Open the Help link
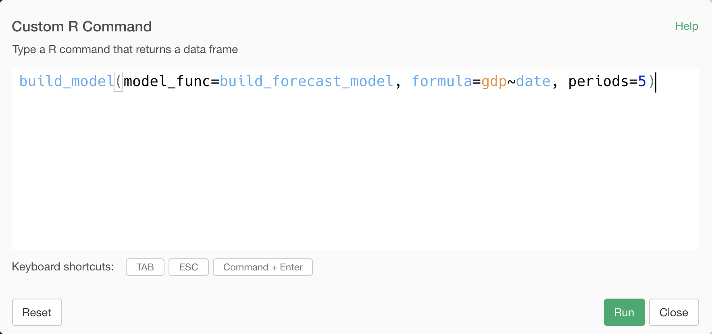Viewport: 712px width, 334px height. 687,26
